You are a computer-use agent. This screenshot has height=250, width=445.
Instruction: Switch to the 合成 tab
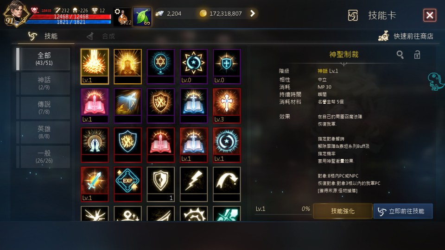tap(102, 36)
